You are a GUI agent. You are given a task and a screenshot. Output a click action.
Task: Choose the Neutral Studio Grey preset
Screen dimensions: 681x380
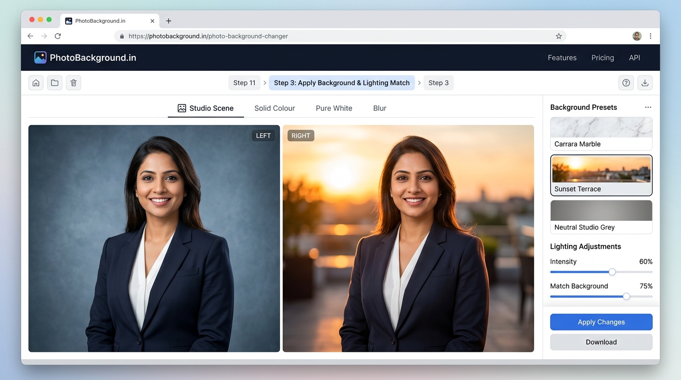(x=601, y=217)
